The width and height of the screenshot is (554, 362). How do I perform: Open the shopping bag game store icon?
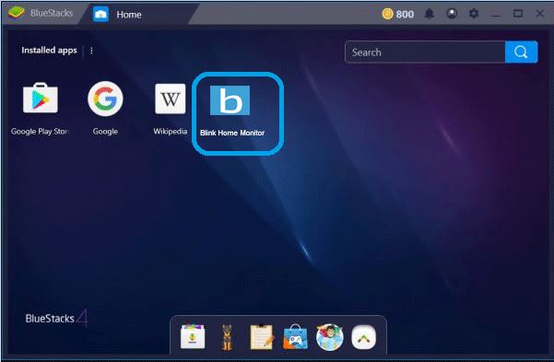pos(295,337)
